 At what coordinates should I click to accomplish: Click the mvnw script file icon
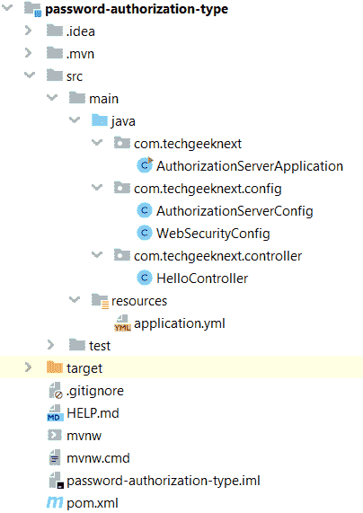[x=55, y=436]
